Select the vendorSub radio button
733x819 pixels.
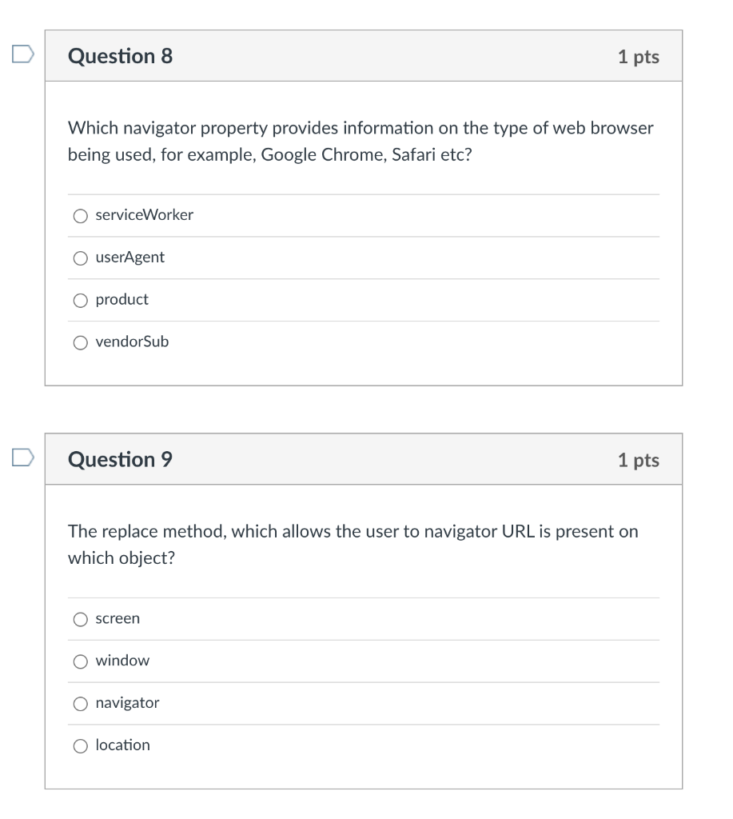tap(81, 342)
